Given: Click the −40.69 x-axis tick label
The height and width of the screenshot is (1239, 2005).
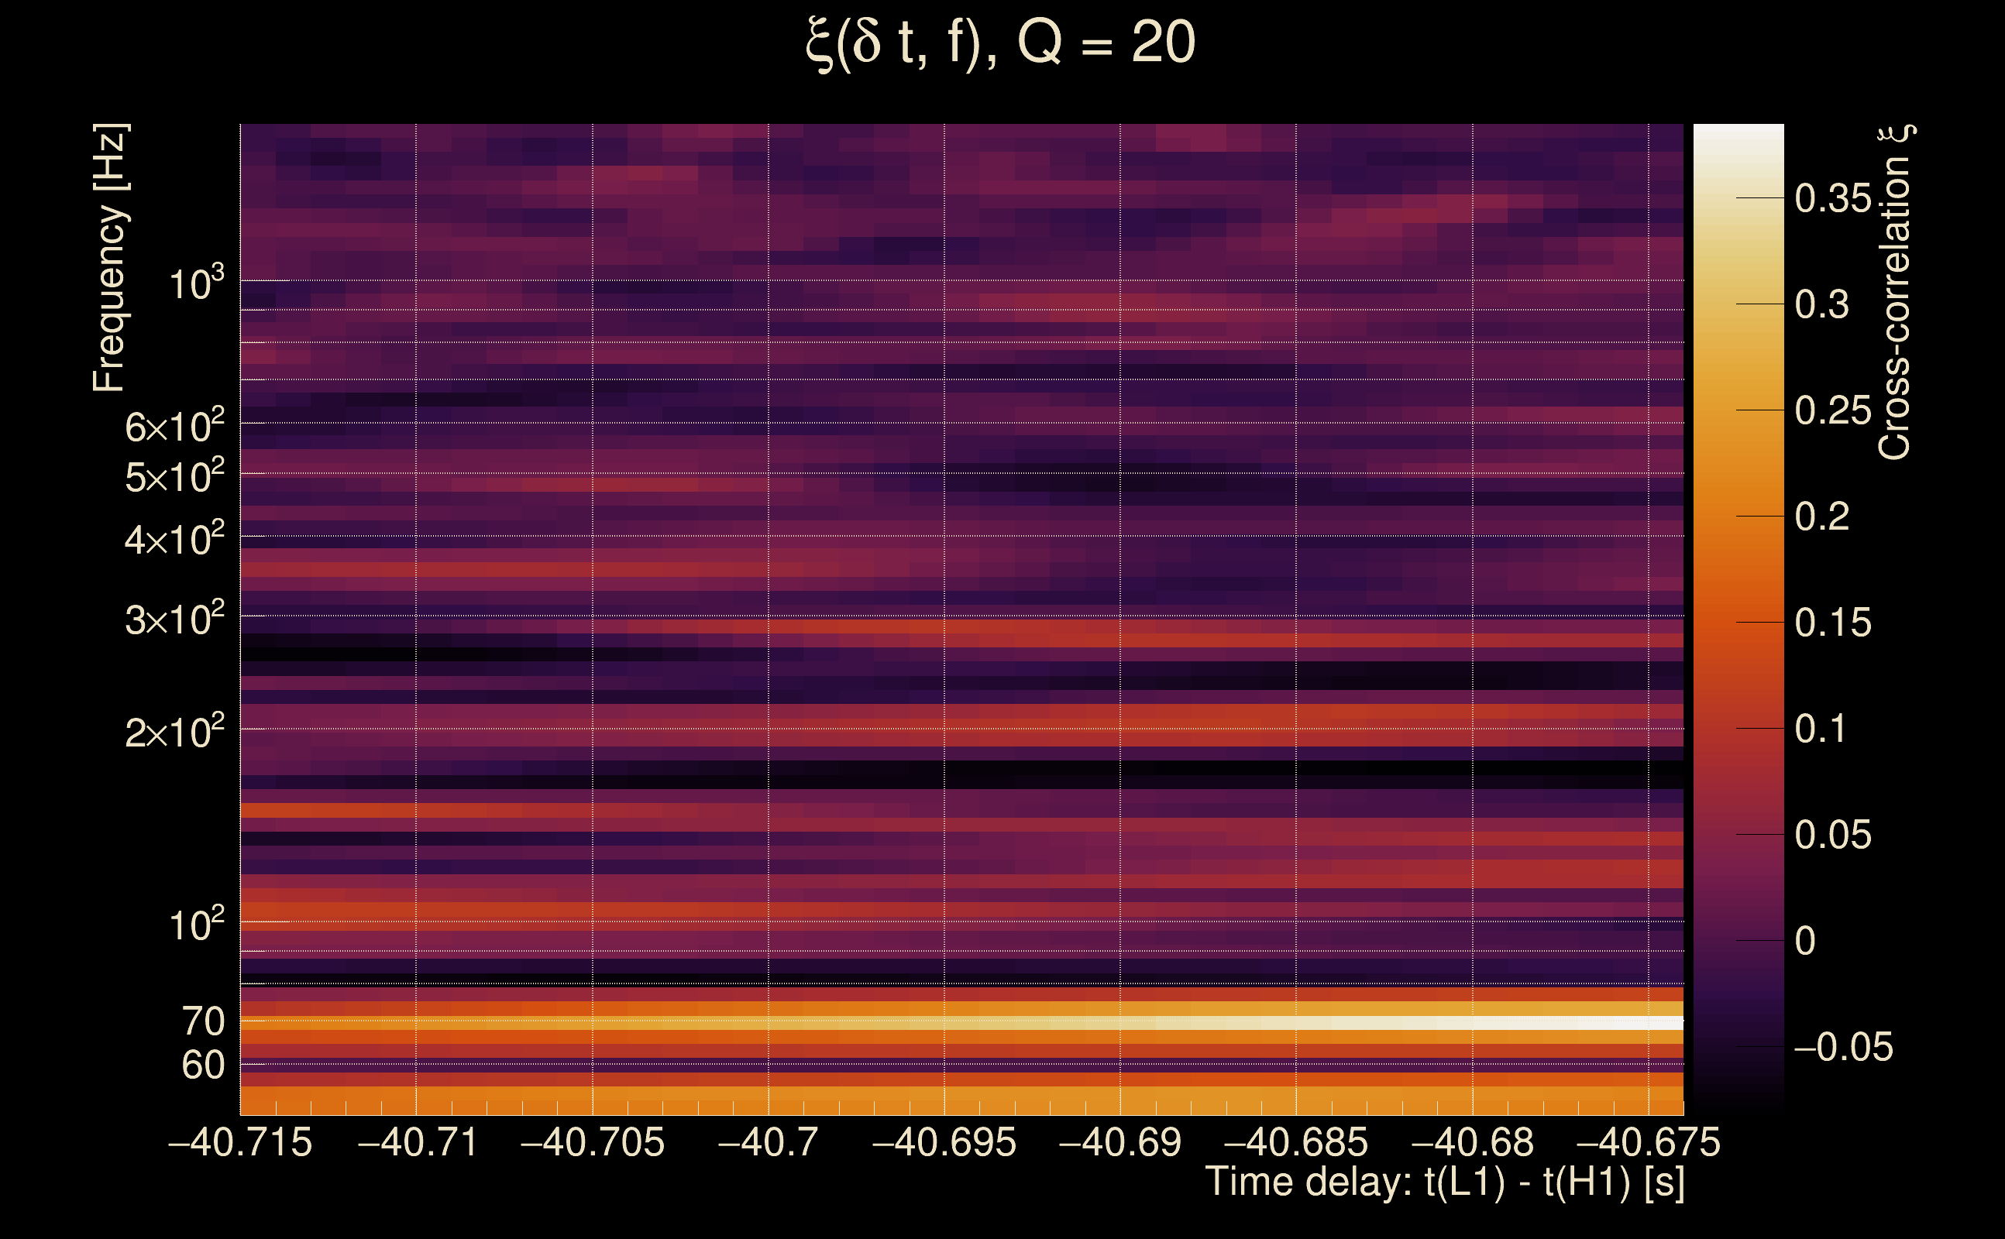Looking at the screenshot, I should (x=1119, y=1143).
